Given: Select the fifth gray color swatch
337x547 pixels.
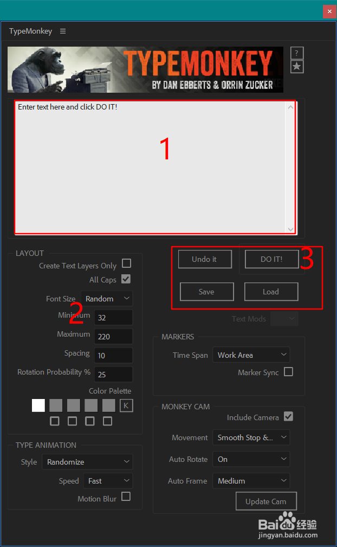Looking at the screenshot, I should pos(109,406).
